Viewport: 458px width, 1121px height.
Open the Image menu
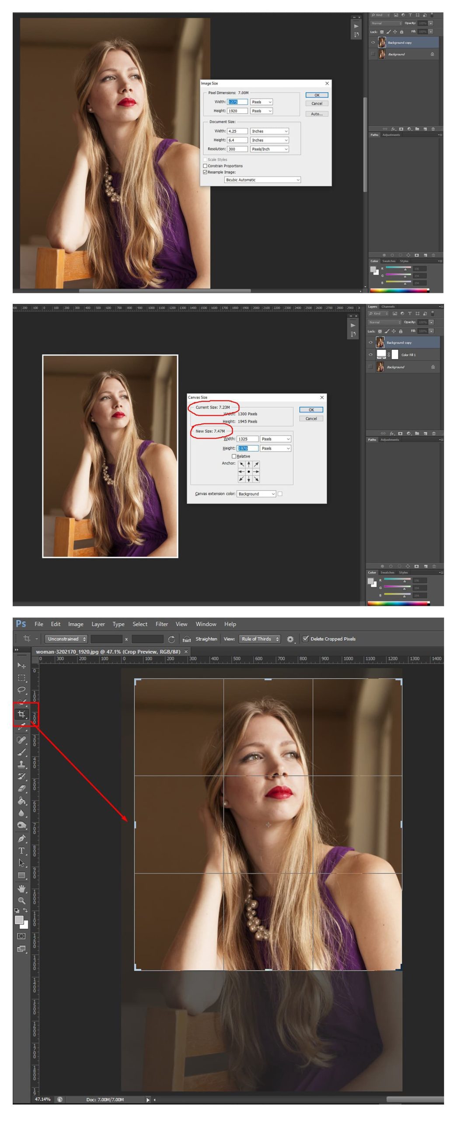click(75, 624)
